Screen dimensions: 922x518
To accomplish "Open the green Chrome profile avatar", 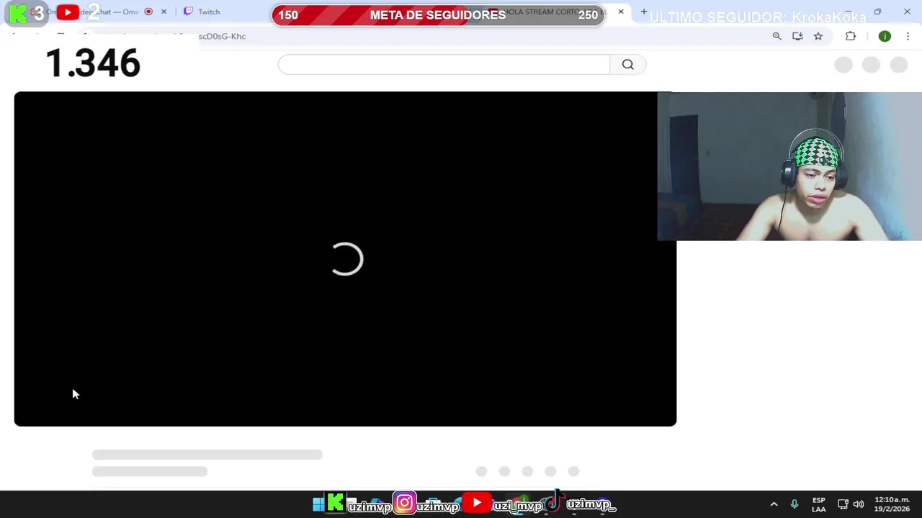I will [885, 36].
